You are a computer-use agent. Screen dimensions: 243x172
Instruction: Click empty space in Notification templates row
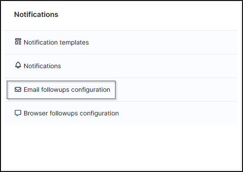[163, 42]
